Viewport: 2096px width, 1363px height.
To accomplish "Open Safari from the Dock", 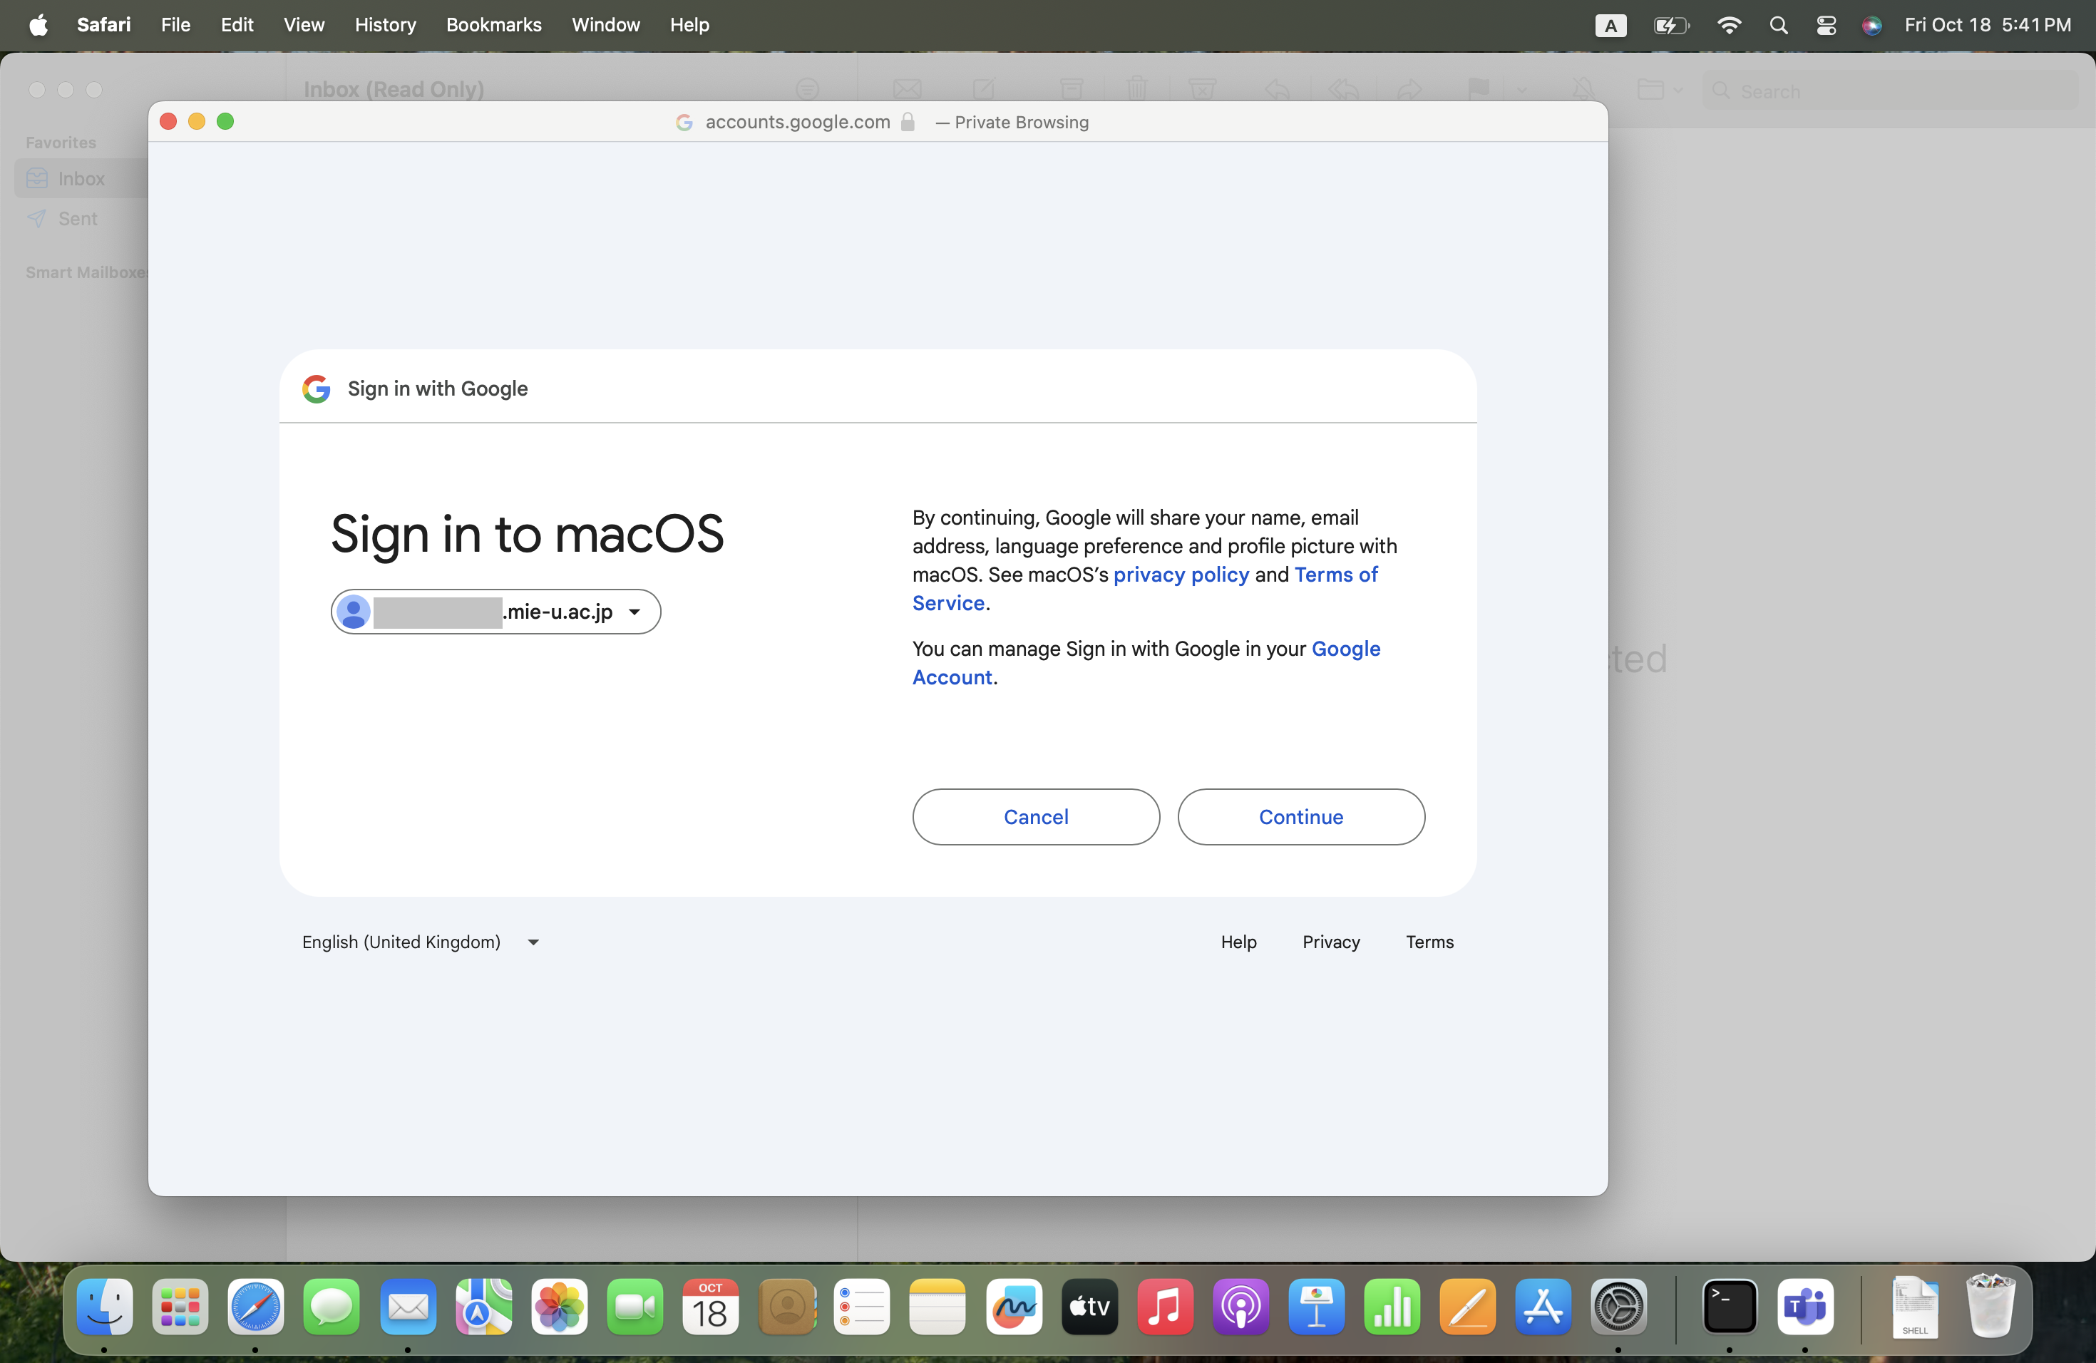I will point(255,1307).
